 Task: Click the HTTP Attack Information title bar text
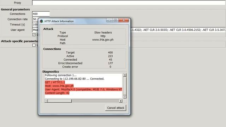click(x=59, y=21)
